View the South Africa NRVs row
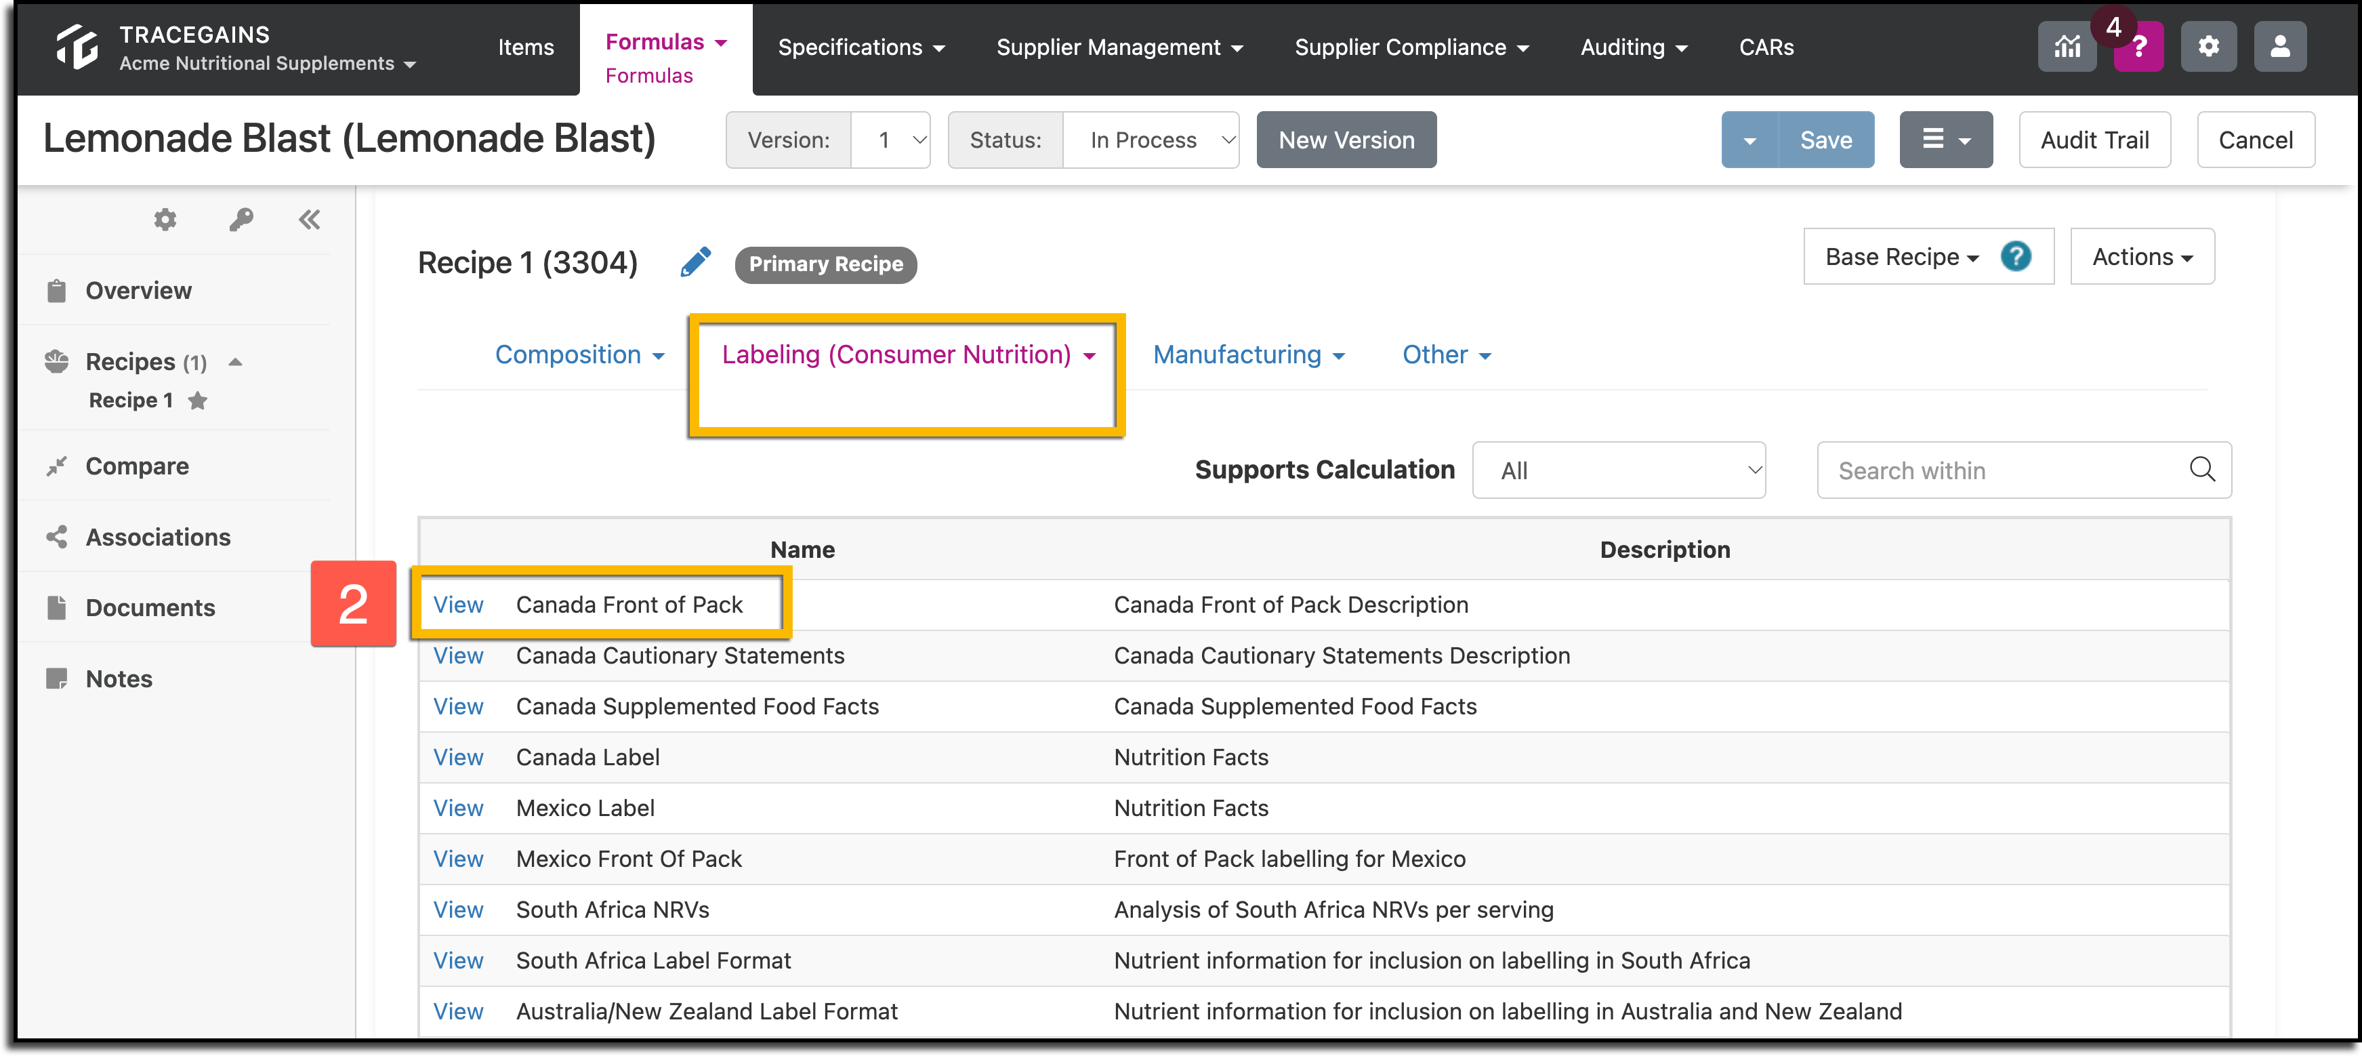 coord(457,909)
